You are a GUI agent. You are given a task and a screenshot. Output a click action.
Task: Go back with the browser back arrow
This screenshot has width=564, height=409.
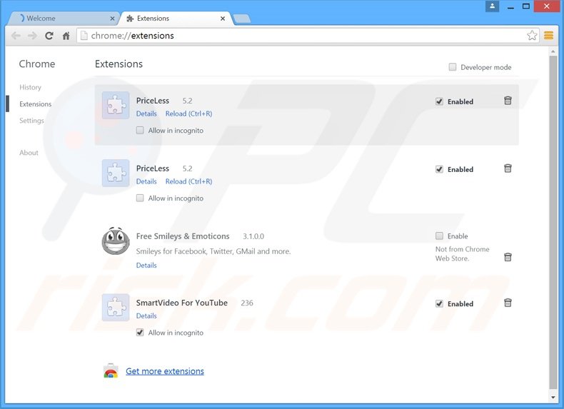16,36
